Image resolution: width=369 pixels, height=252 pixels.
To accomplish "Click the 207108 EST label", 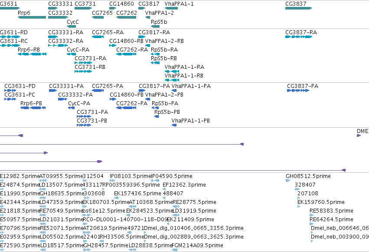I will pyautogui.click(x=308, y=194).
